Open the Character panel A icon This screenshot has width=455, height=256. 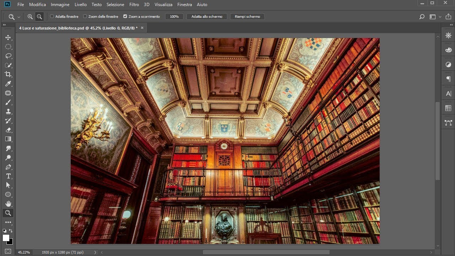click(448, 94)
